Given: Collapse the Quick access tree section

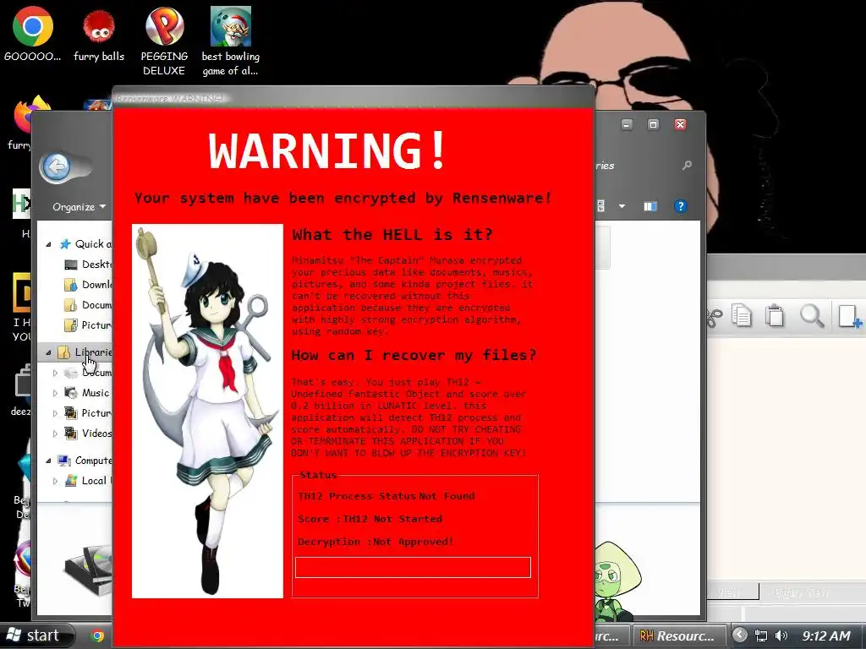Looking at the screenshot, I should coord(48,244).
